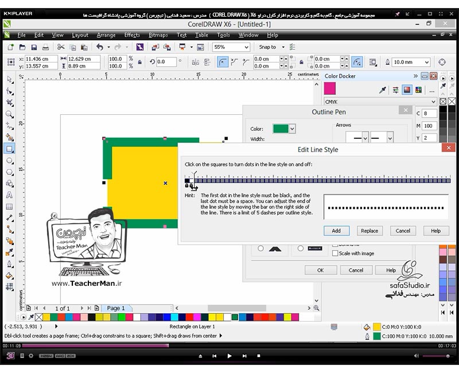The width and height of the screenshot is (459, 373).
Task: Click the rotation angle 0.0 field
Action: [166, 62]
